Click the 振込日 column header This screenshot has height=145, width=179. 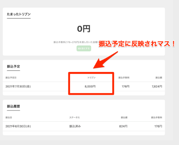(9, 118)
